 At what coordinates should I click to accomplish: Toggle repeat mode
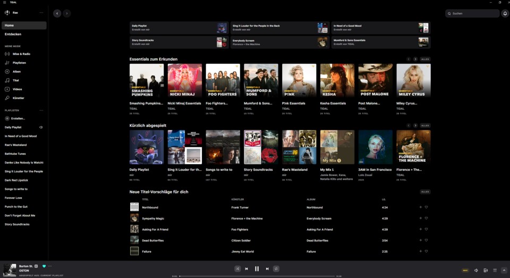(x=276, y=268)
